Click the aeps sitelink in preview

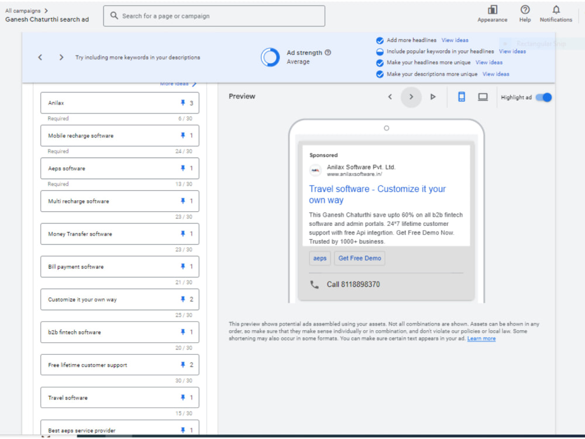(x=320, y=258)
